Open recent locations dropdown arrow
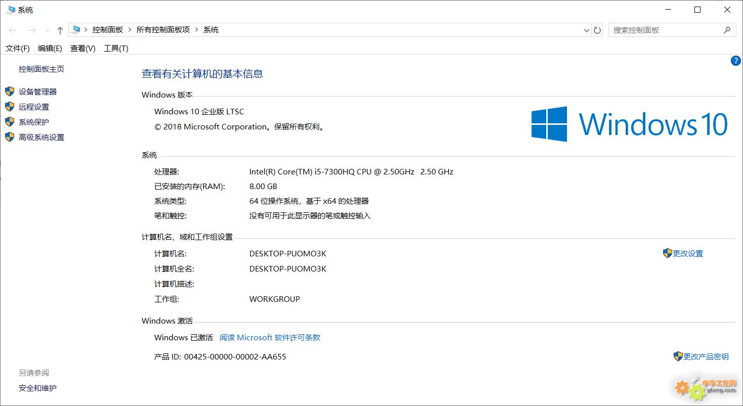The height and width of the screenshot is (406, 743). [x=47, y=30]
